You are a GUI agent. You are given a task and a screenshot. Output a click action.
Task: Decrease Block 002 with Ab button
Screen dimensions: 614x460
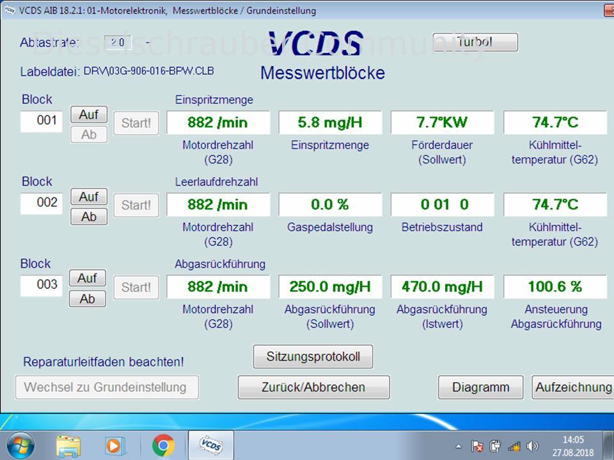tap(89, 217)
